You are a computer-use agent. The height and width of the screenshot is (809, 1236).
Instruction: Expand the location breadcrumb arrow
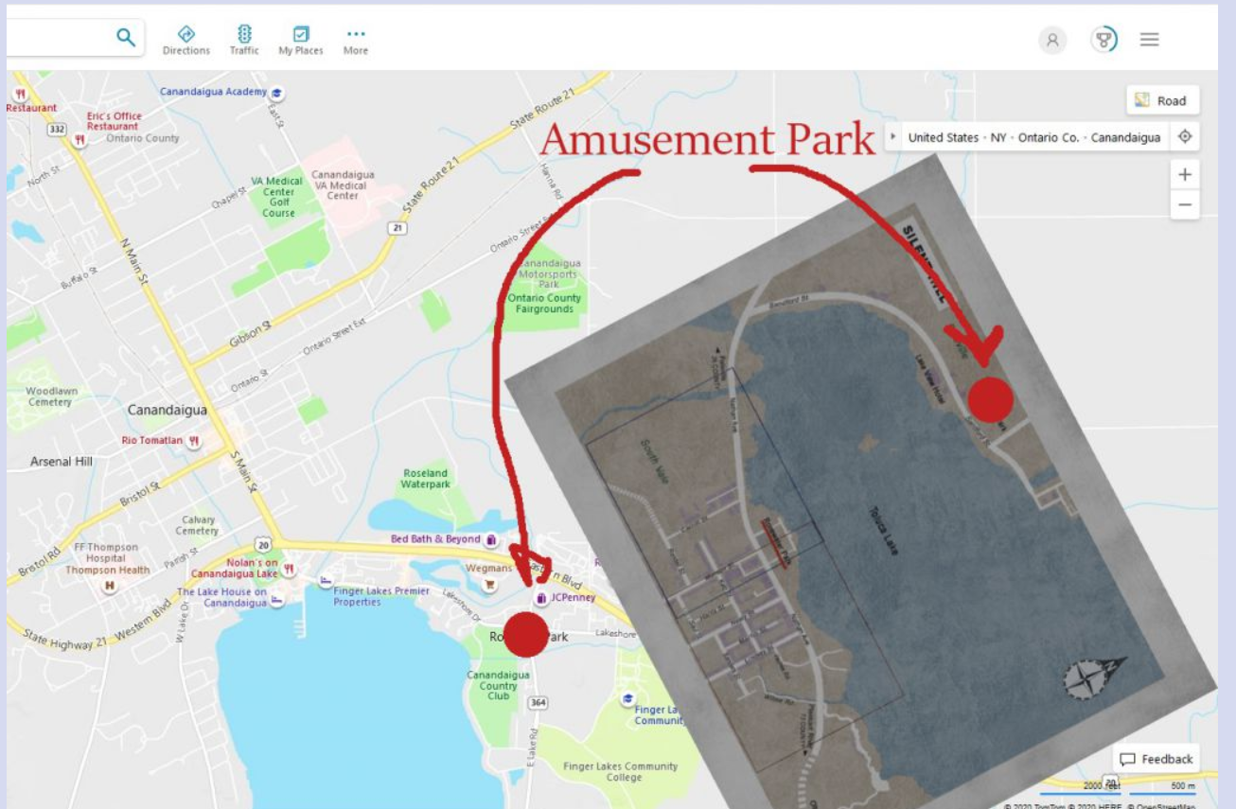click(892, 137)
